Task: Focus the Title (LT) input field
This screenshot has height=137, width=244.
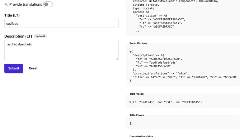Action: [x=61, y=23]
